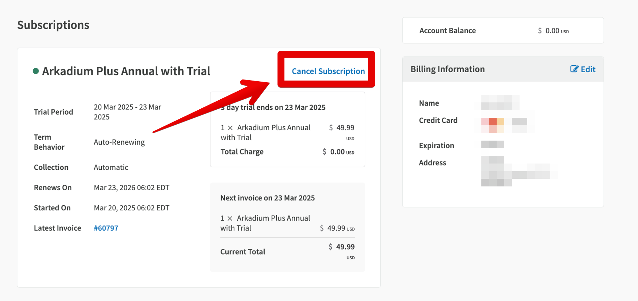
Task: Select the Automatic collection value
Action: (x=111, y=167)
